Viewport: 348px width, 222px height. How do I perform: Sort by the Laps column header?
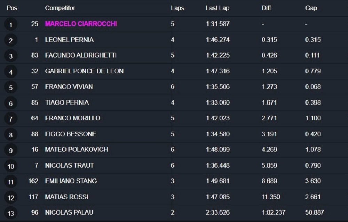point(177,8)
